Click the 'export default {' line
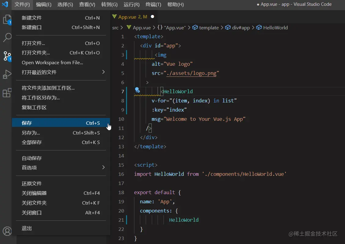 (x=157, y=192)
